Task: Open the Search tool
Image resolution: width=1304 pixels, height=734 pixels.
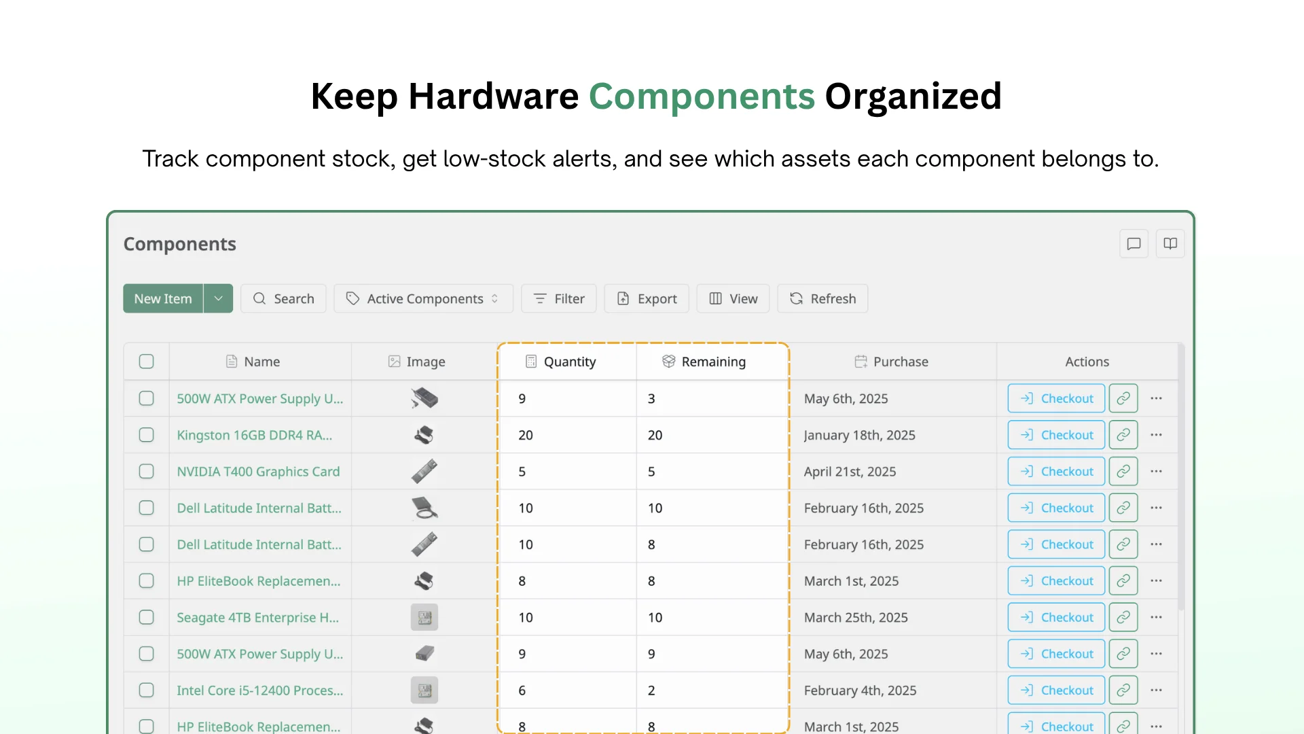Action: click(283, 298)
